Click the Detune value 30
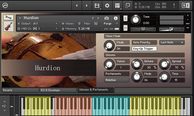This screenshot has height=116, width=194. pos(149,67)
